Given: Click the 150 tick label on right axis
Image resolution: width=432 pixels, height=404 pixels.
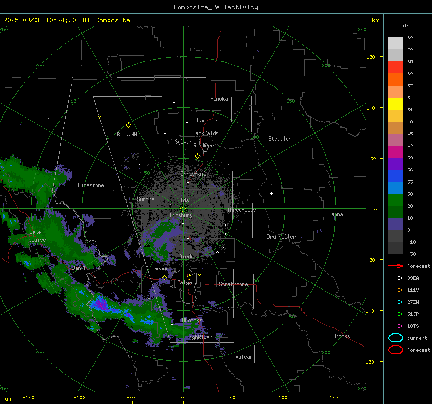Looking at the screenshot, I should click(x=371, y=57).
